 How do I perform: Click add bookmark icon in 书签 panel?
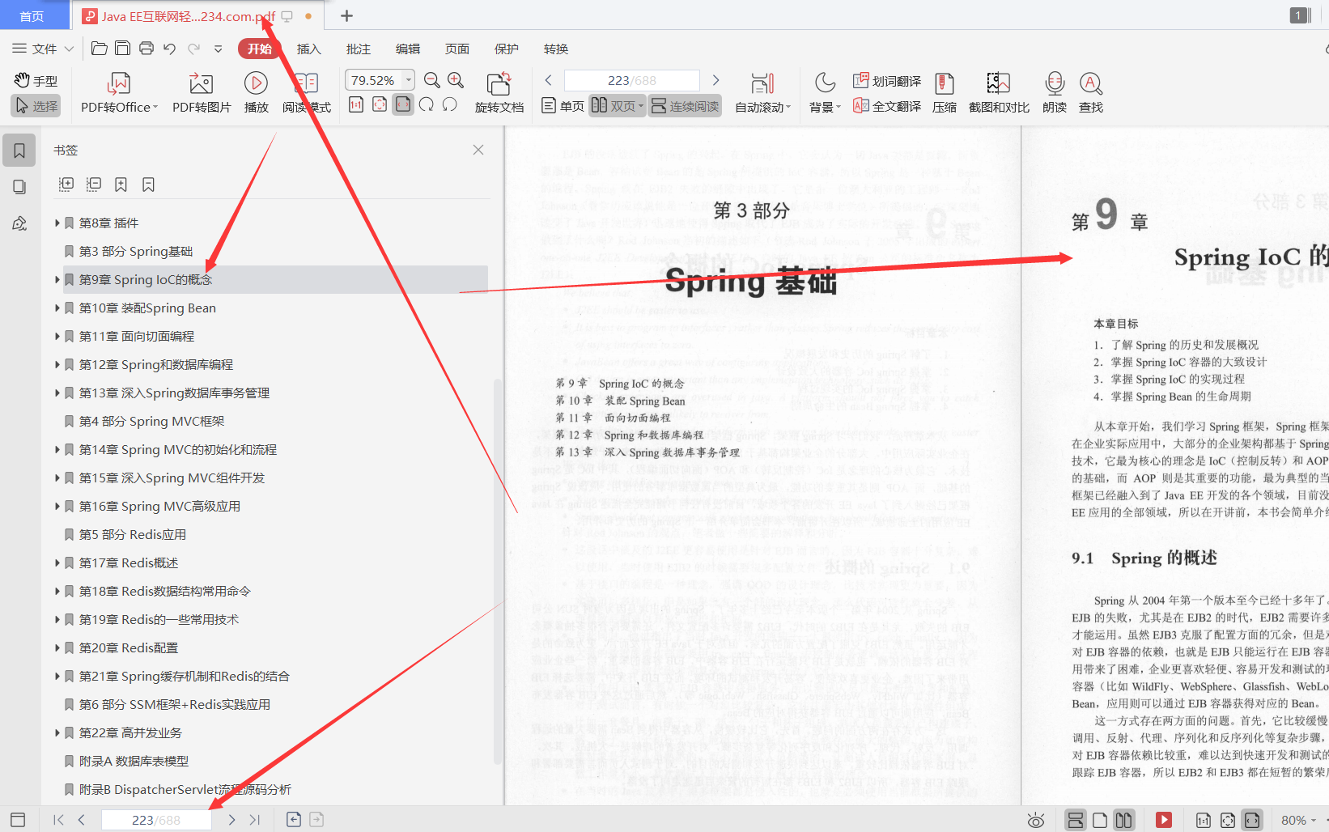click(121, 185)
